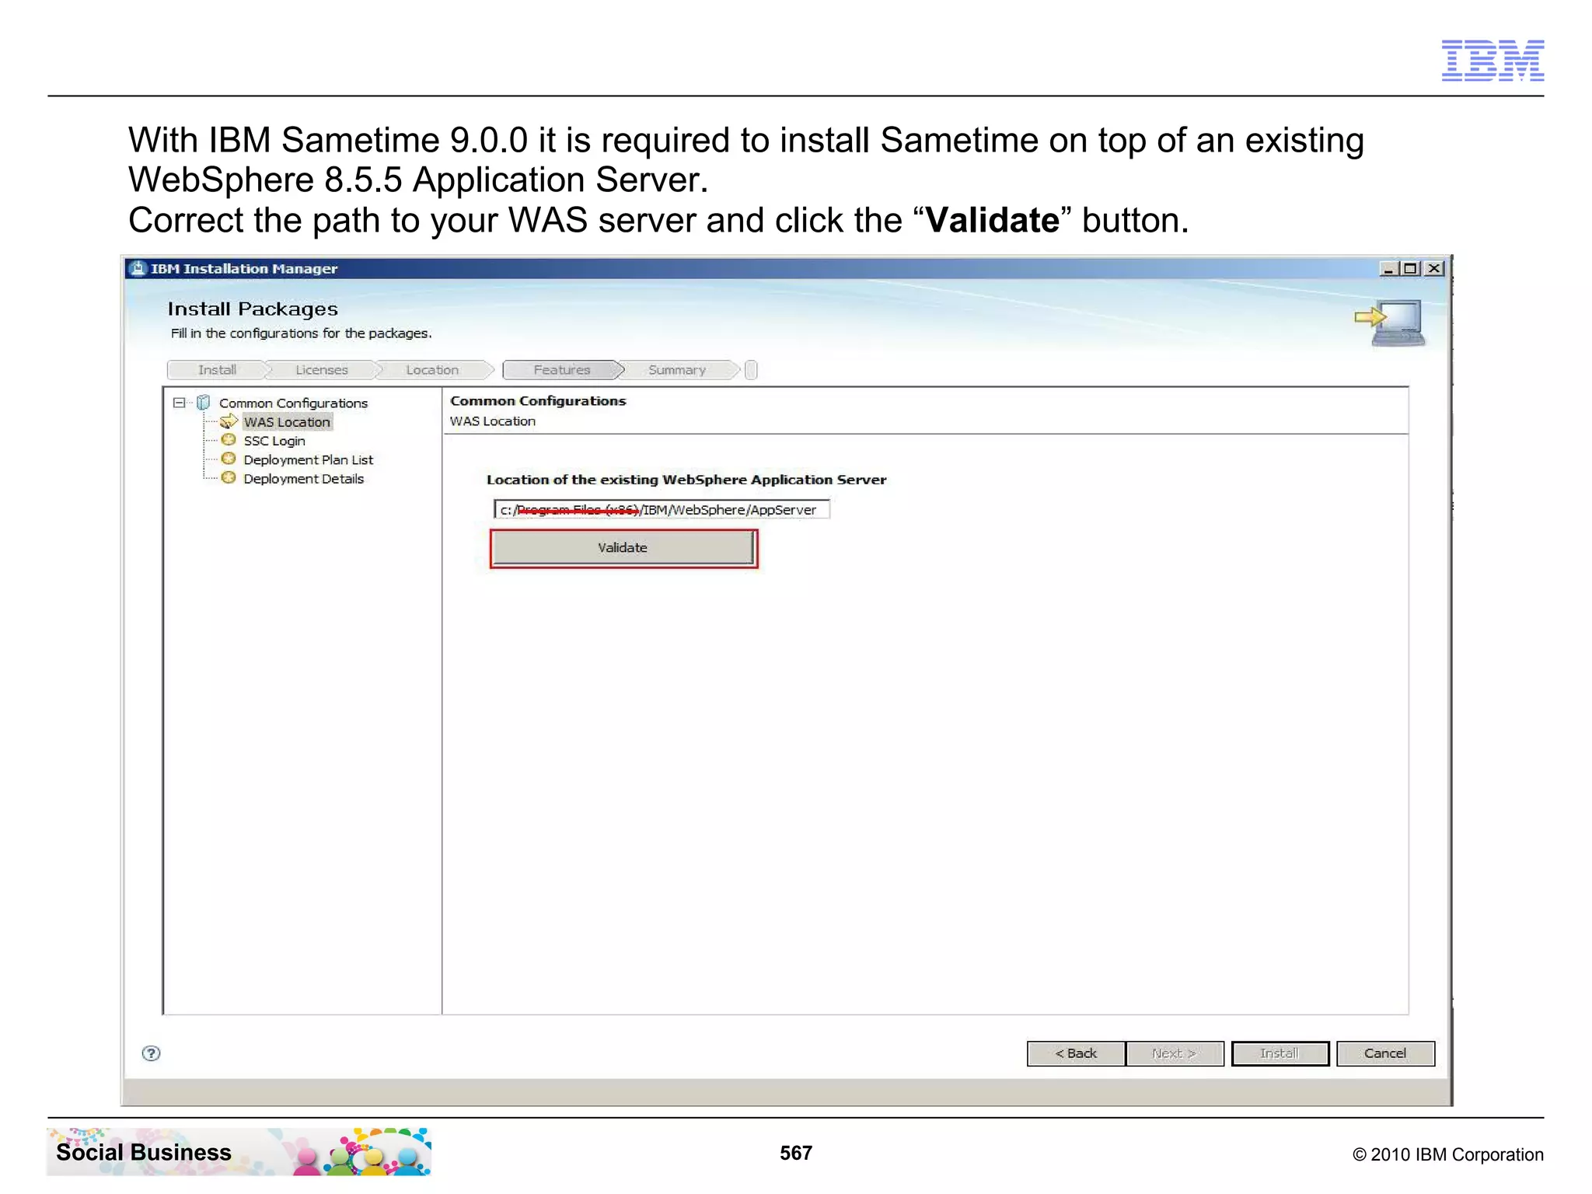The width and height of the screenshot is (1592, 1194).
Task: Click the Licenses wizard step
Action: coord(322,370)
